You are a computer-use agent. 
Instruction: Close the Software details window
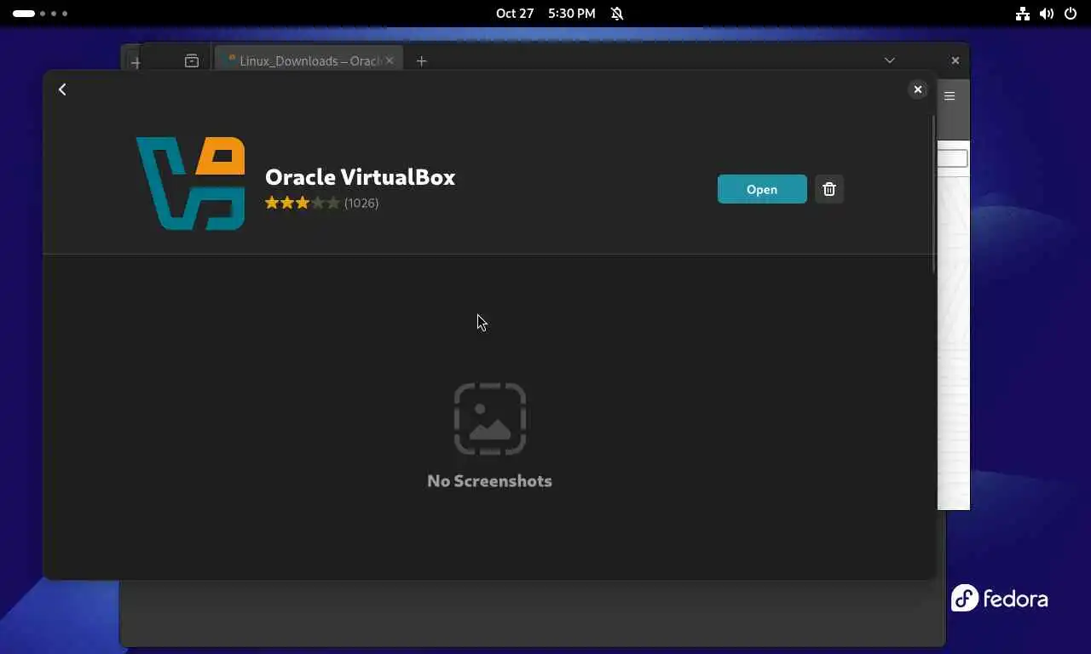(918, 89)
